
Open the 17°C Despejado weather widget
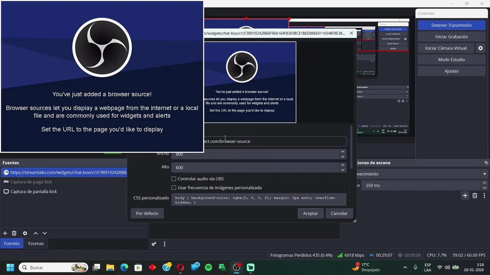pos(366,267)
